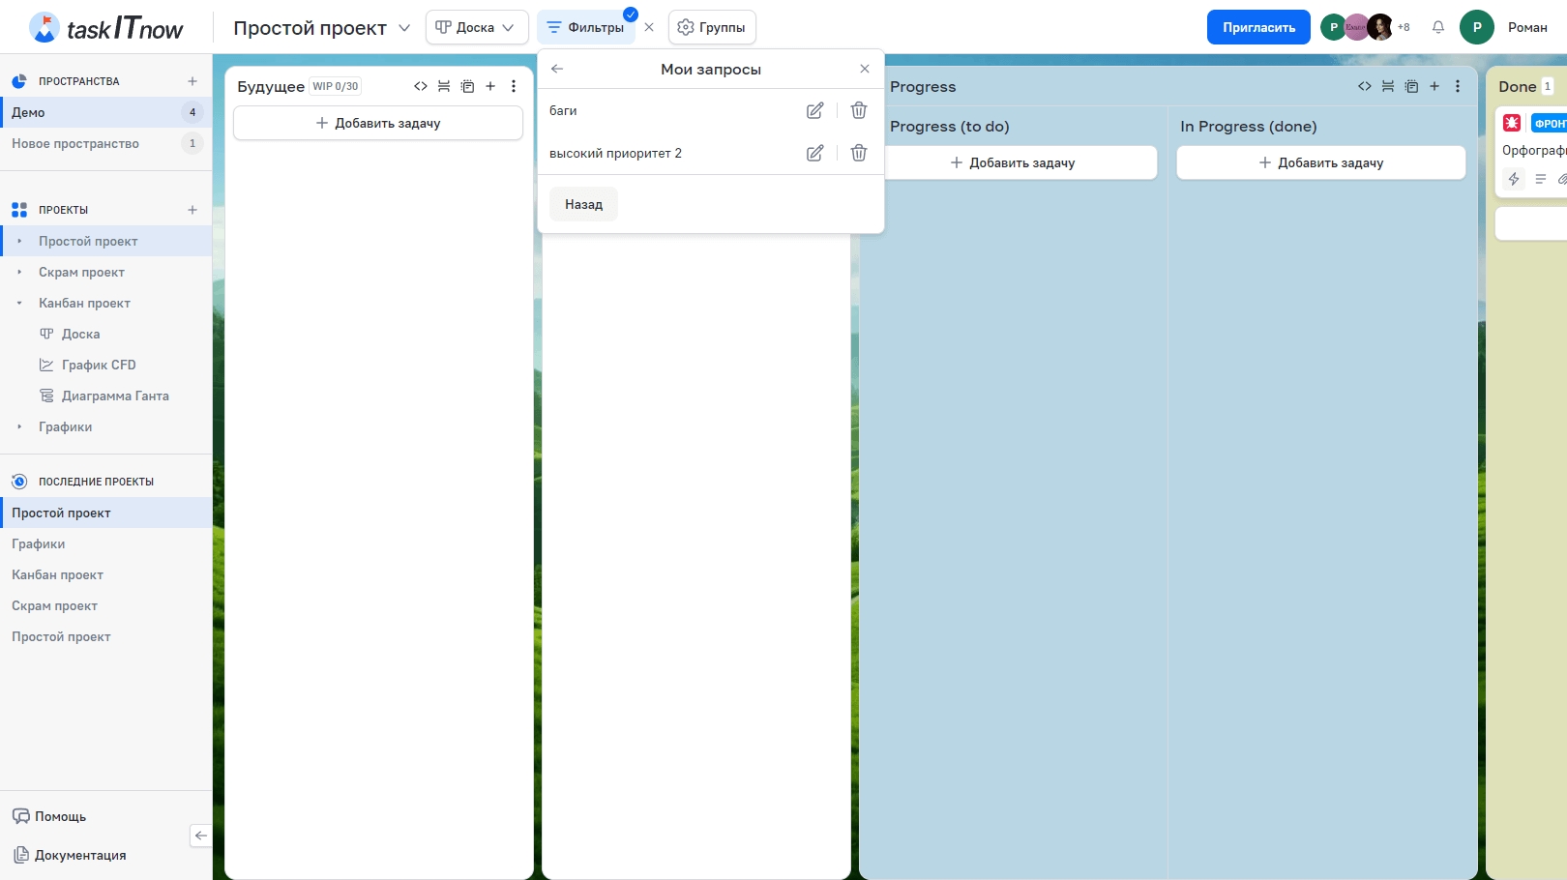The image size is (1567, 880).
Task: Open the notifications bell
Action: (1438, 27)
